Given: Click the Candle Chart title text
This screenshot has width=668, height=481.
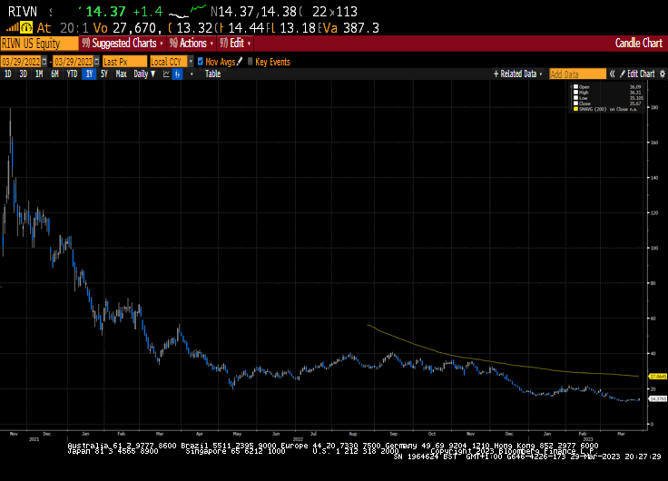Looking at the screenshot, I should 639,43.
